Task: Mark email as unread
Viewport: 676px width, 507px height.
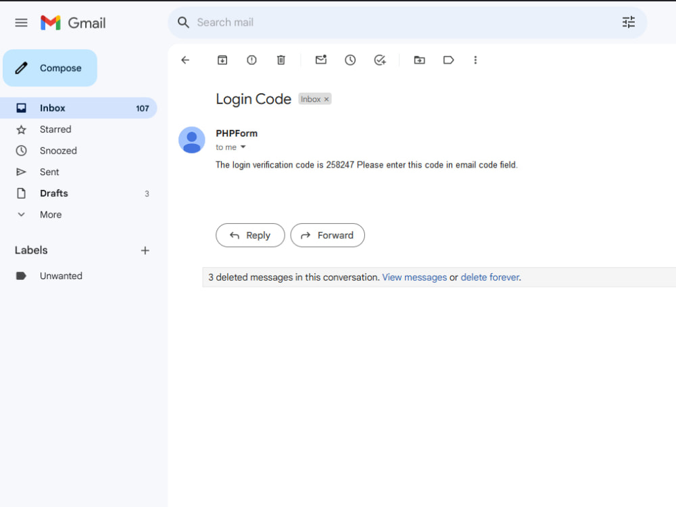Action: 321,60
